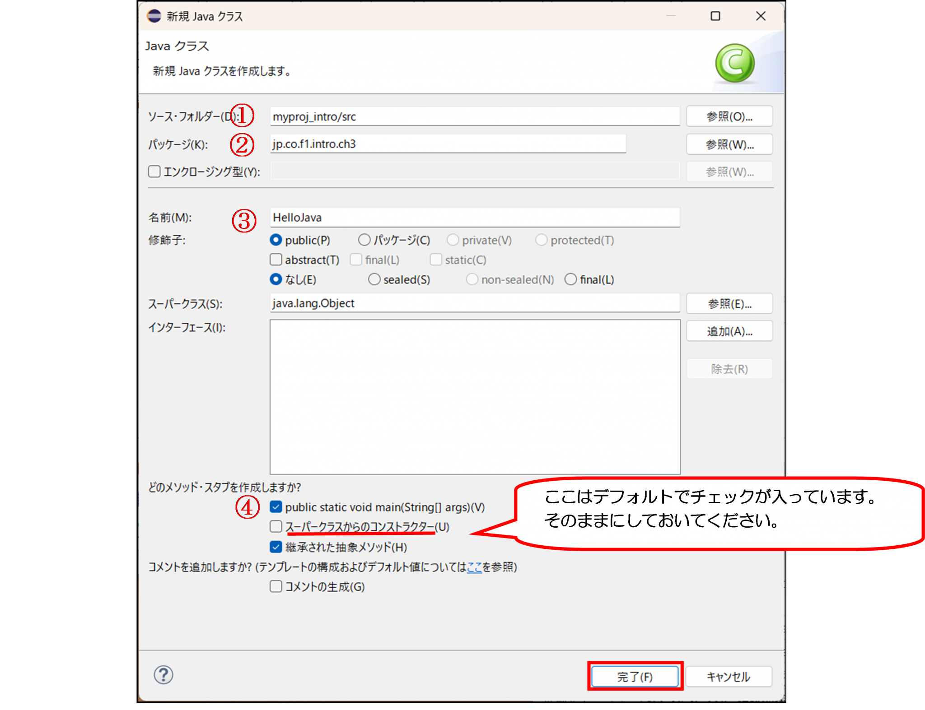Toggle 継承された抽象メソッド checkbox

tap(276, 547)
